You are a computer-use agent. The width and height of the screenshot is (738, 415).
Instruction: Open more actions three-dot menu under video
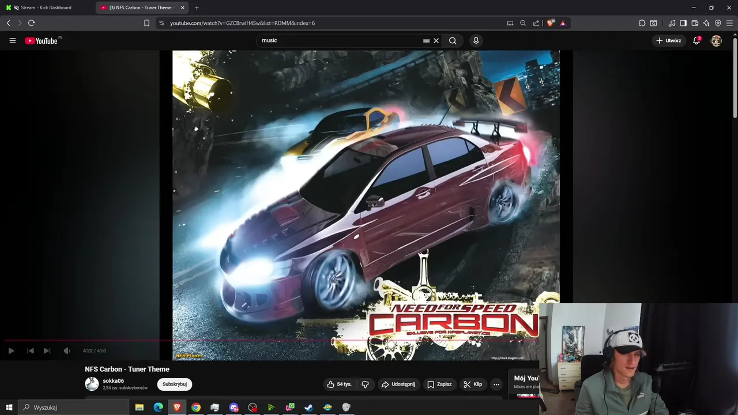[496, 384]
